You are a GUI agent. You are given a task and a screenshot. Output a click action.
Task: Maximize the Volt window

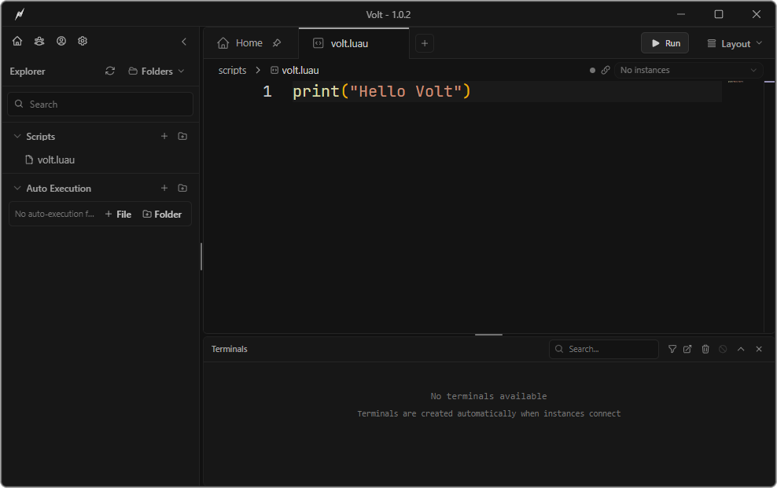(719, 14)
